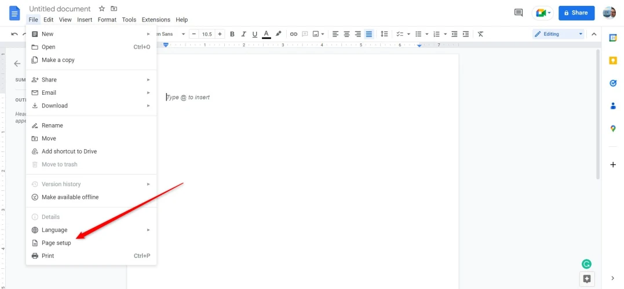Open the text color picker

(266, 34)
